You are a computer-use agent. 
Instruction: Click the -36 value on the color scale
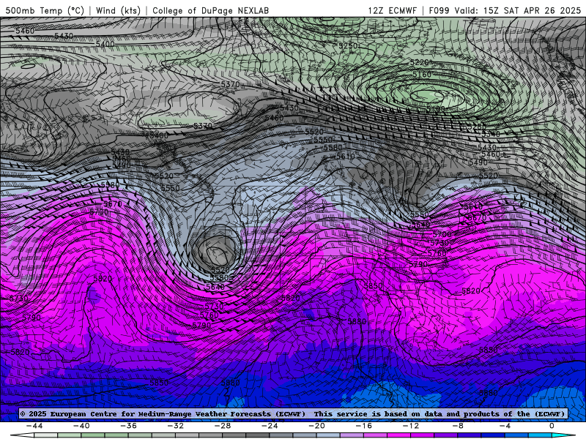coord(129,426)
